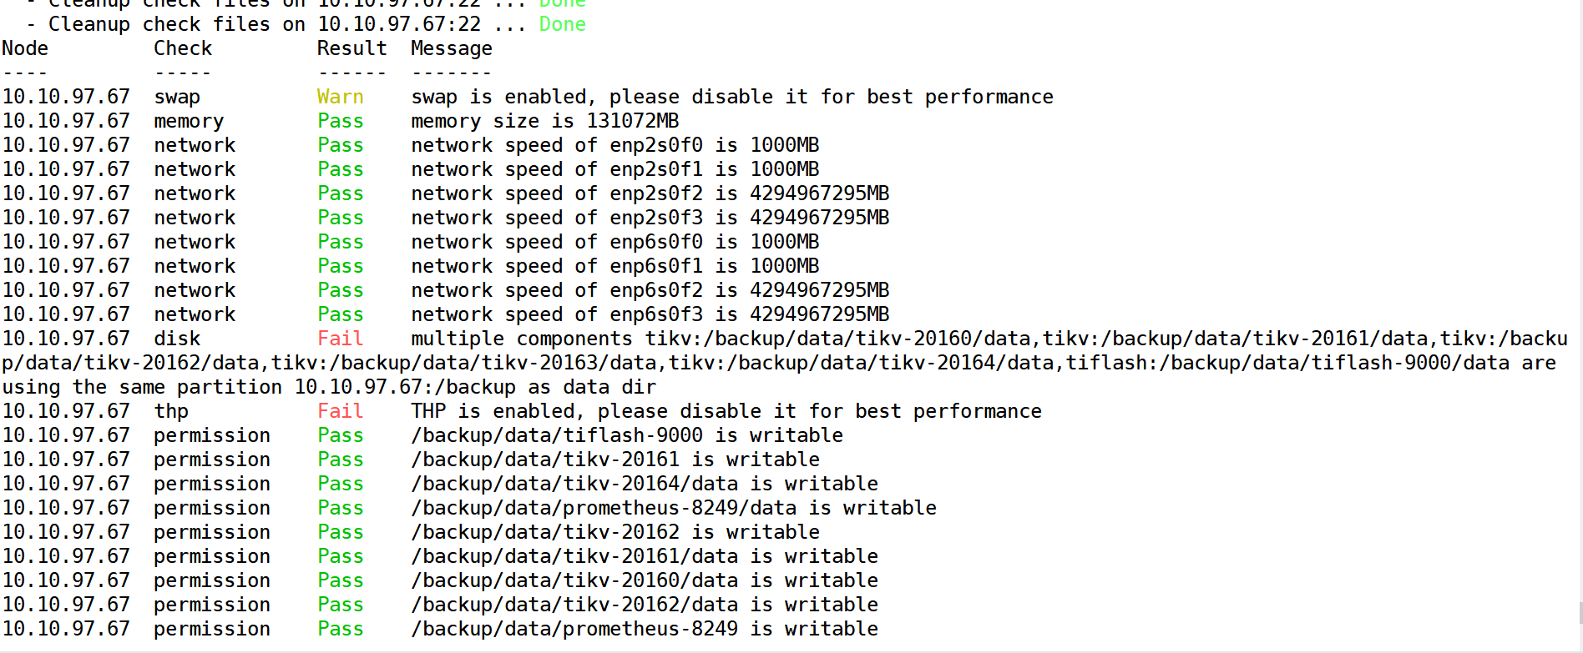Click the red Fail result for disk
Image resolution: width=1583 pixels, height=653 pixels.
[x=340, y=339]
